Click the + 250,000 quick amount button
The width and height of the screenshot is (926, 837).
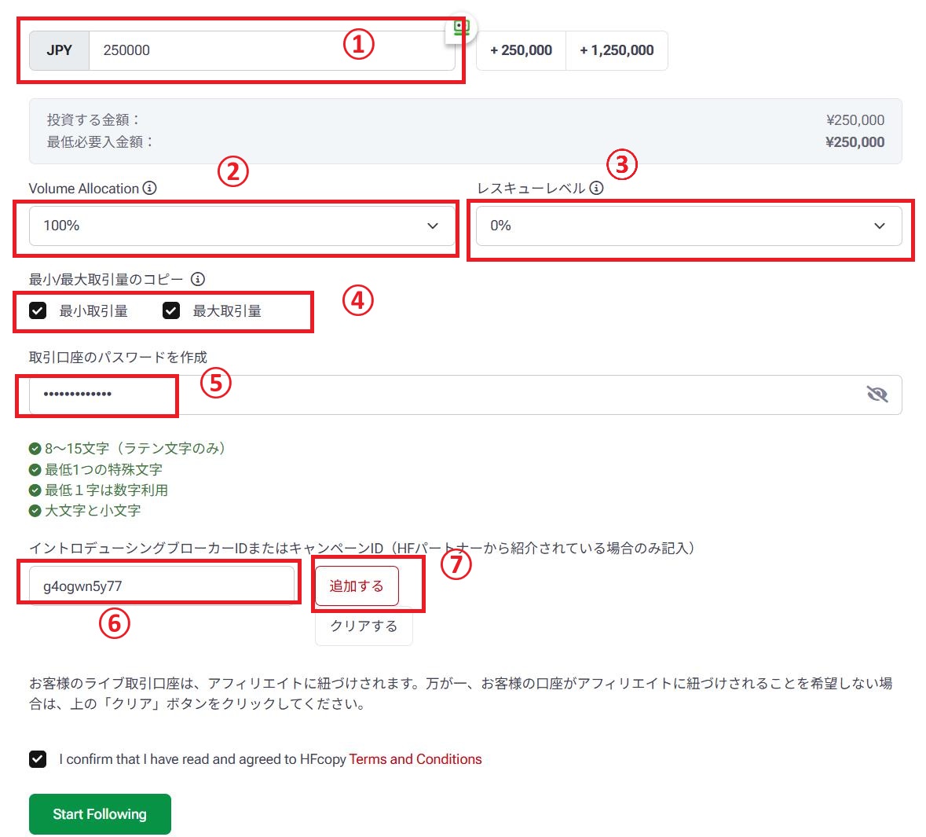(521, 51)
